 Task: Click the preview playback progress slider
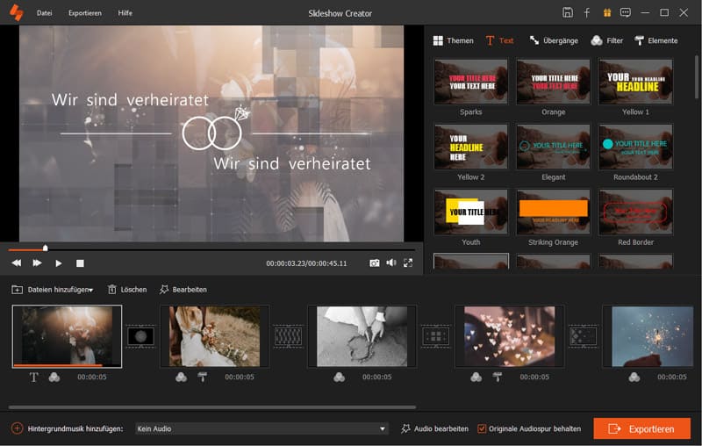[x=211, y=248]
